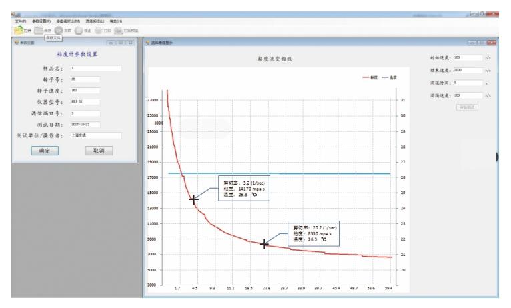Click the 间隔时间 interval time field
This screenshot has height=308, width=511.
pos(468,83)
